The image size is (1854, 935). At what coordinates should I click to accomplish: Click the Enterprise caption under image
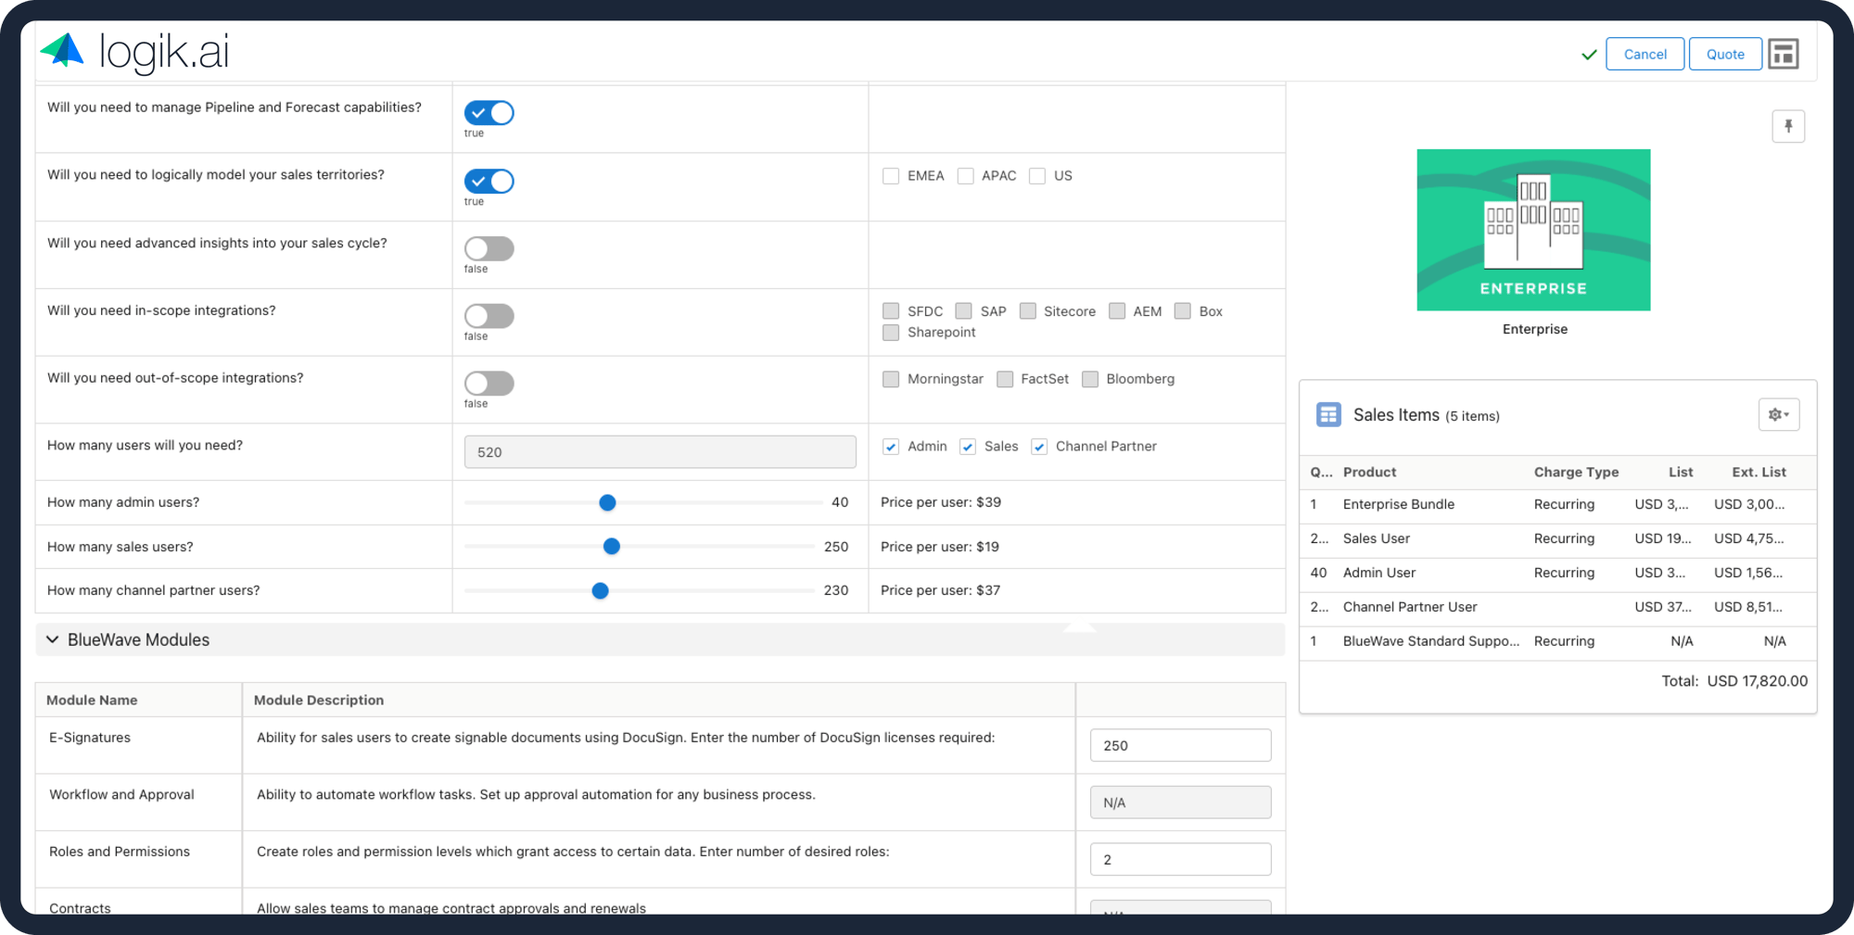[x=1535, y=329]
